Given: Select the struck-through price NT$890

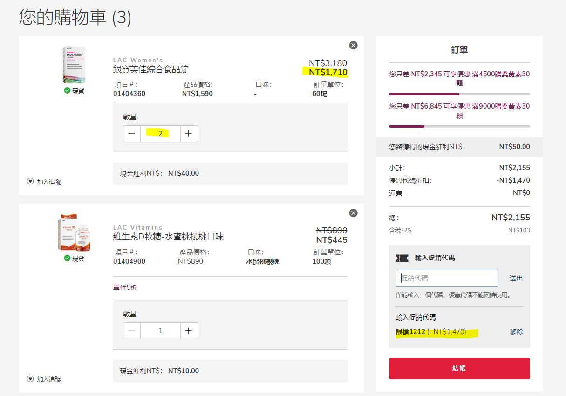Looking at the screenshot, I should (x=332, y=230).
